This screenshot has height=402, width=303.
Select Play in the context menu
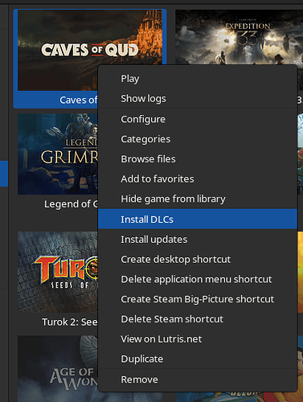tap(198, 79)
